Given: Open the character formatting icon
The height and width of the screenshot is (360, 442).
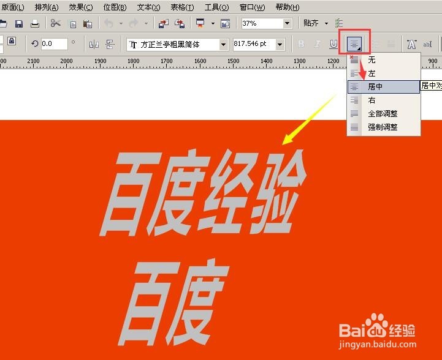Looking at the screenshot, I should click(411, 44).
